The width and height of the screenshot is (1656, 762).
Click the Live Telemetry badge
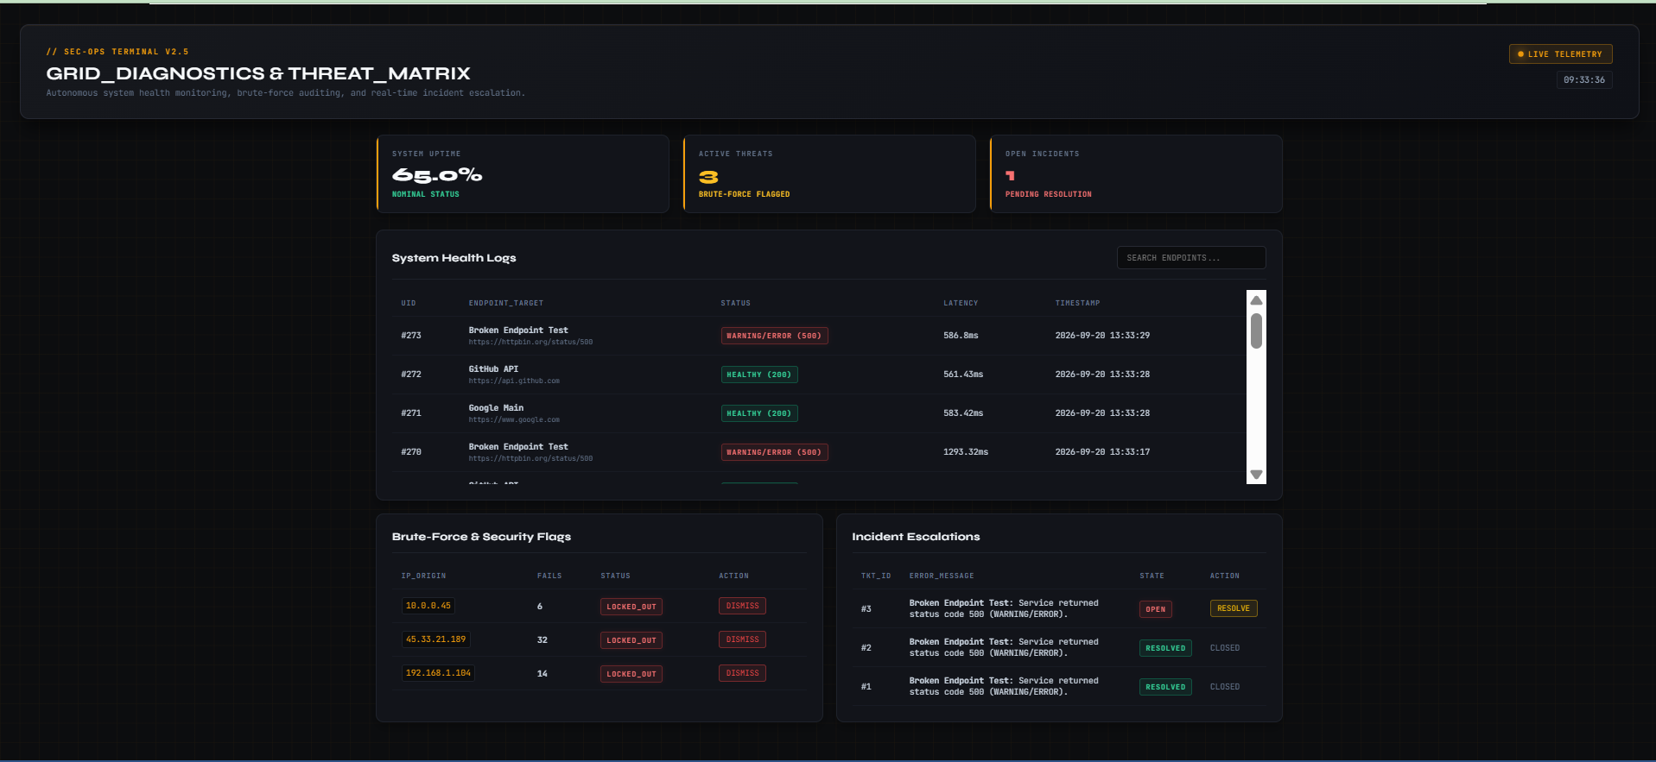pos(1560,54)
